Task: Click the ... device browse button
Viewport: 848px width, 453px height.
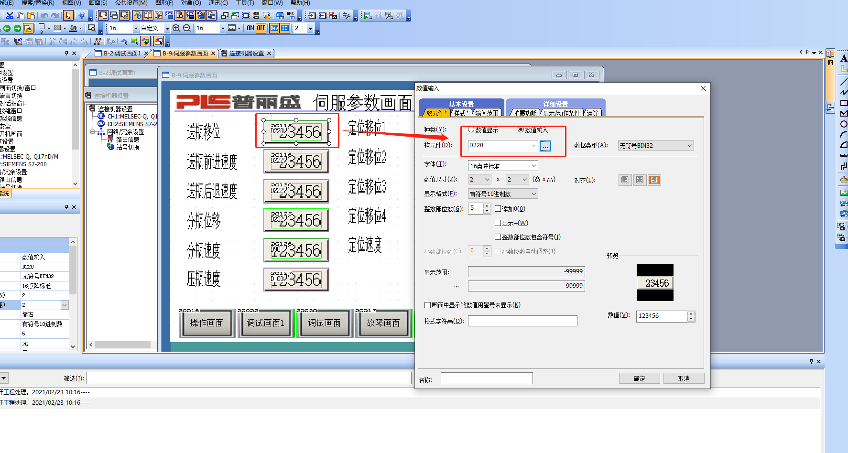Action: click(x=545, y=146)
